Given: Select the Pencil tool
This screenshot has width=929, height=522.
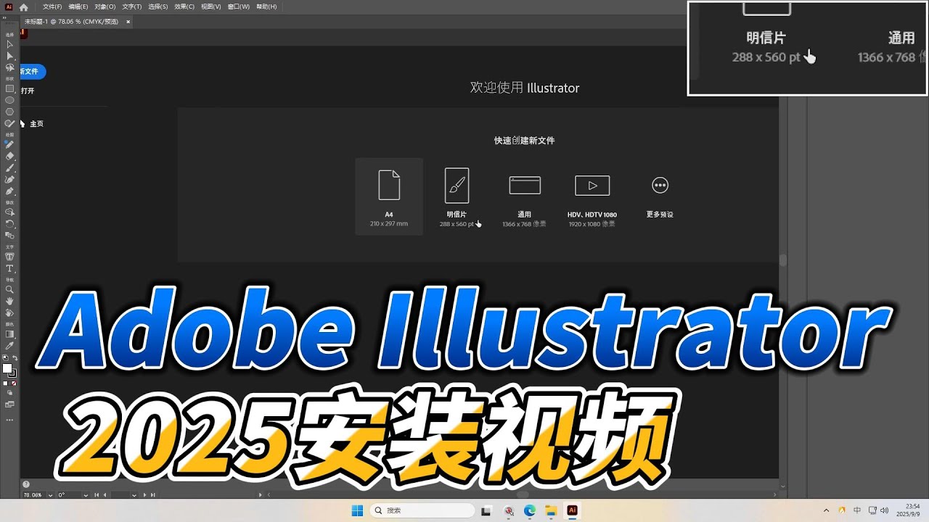Looking at the screenshot, I should coord(9,144).
